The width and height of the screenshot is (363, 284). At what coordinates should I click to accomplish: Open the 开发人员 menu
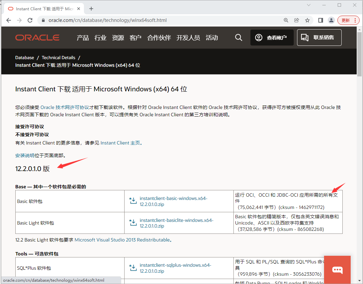pos(188,38)
